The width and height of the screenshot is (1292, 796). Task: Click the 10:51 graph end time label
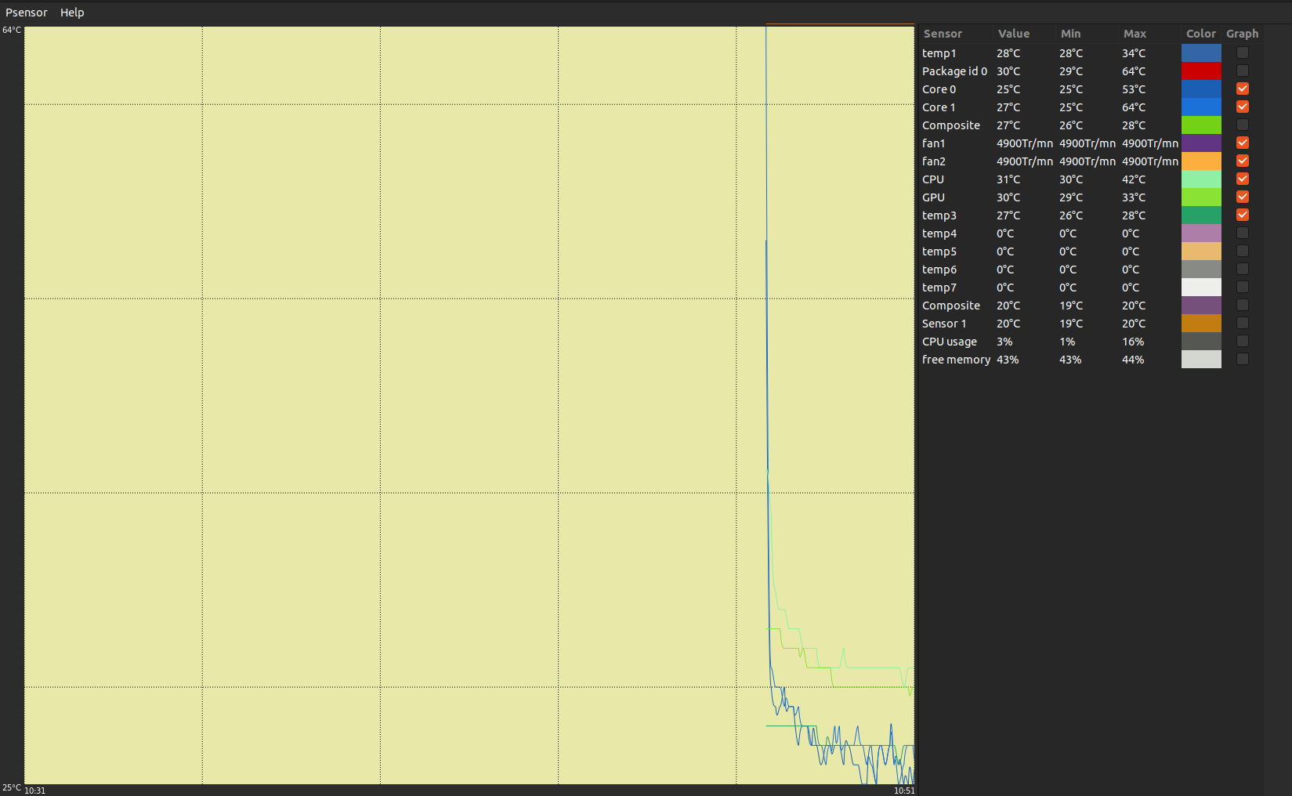pyautogui.click(x=904, y=791)
